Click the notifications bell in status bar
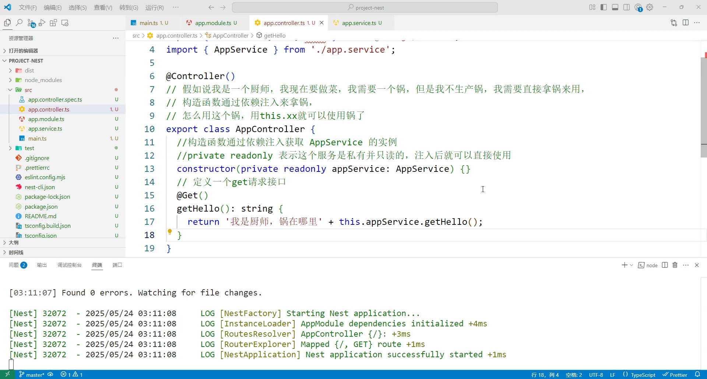Viewport: 707px width, 379px height. click(x=697, y=374)
